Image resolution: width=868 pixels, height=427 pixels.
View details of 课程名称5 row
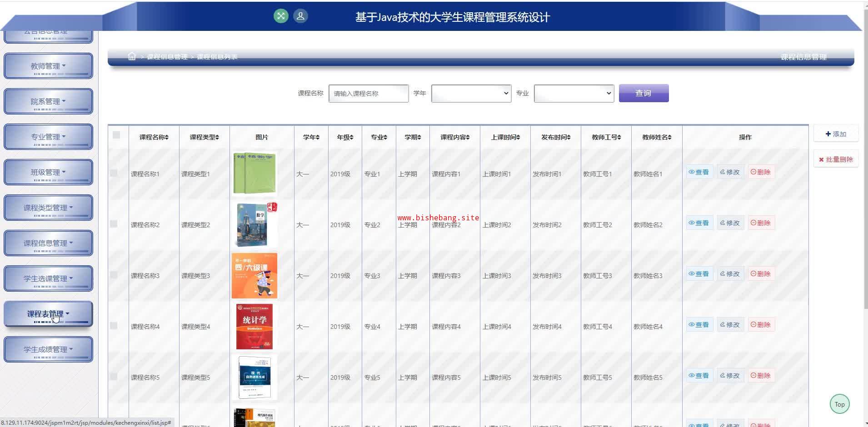[699, 376]
